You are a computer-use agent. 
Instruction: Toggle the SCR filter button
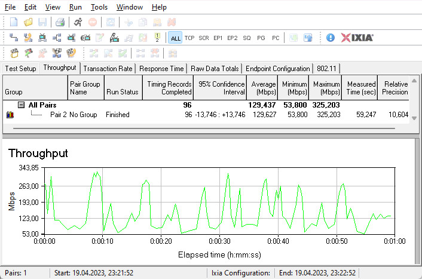[204, 38]
